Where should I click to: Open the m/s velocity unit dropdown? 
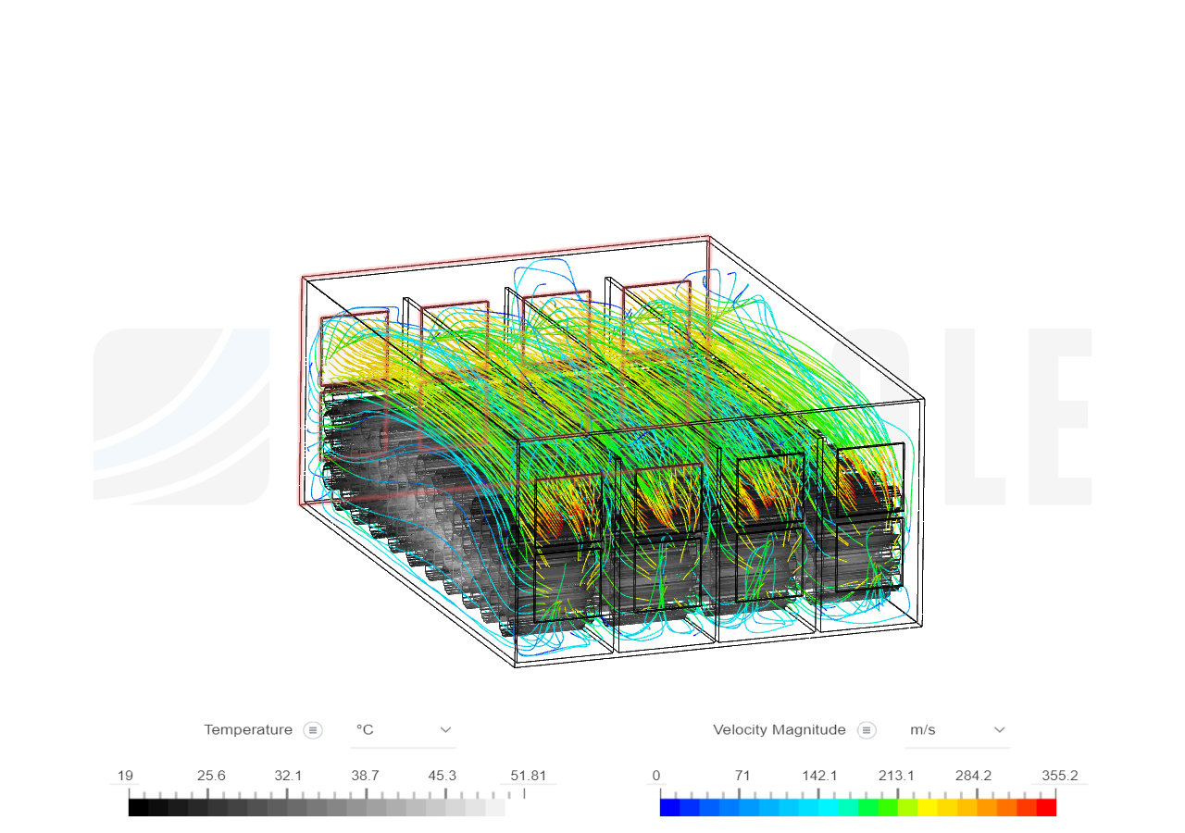click(x=957, y=730)
